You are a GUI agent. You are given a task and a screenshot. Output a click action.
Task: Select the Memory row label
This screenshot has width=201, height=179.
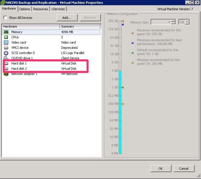(17, 32)
